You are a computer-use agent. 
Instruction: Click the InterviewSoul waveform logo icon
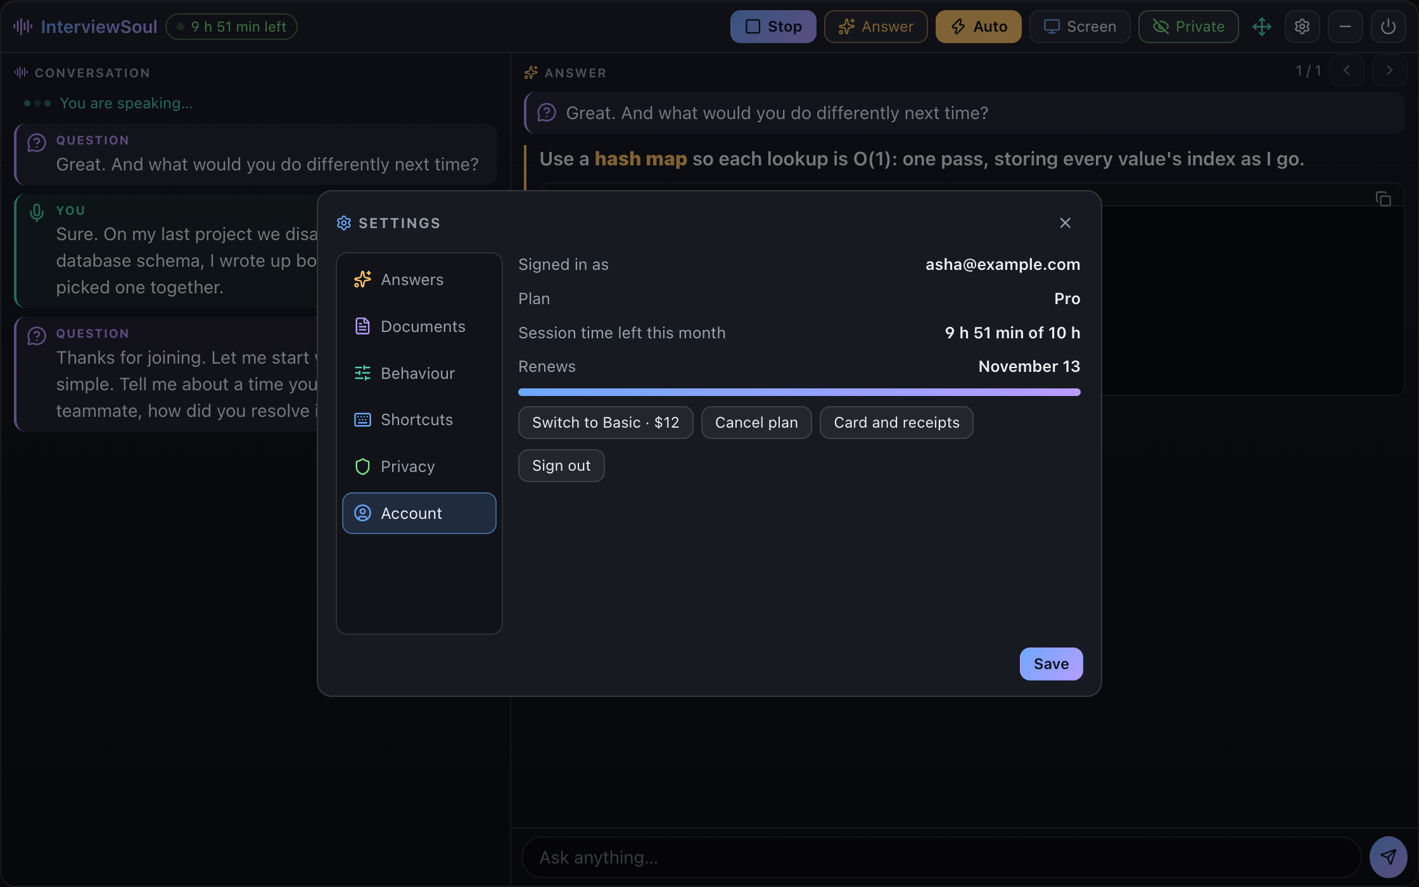point(23,27)
